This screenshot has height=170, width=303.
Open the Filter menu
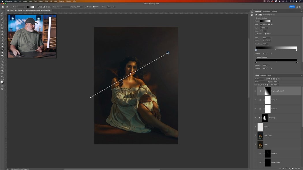46,1
